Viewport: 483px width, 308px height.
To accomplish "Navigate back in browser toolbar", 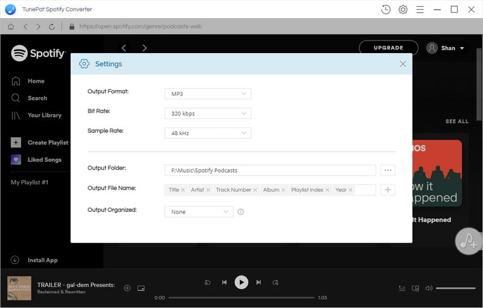I will [x=25, y=27].
